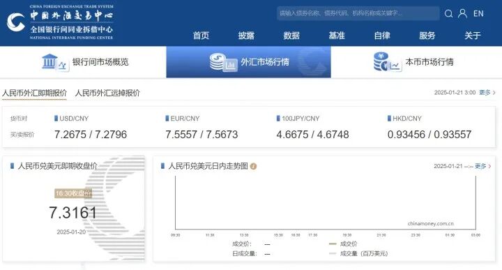Screen dimensions: 502x270
Task: Click the 100JPY/CNY quote 4.6675 / 4.6748
Action: coord(313,135)
